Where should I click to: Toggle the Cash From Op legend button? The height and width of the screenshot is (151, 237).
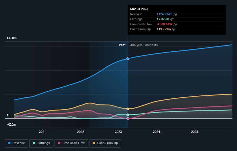105,143
